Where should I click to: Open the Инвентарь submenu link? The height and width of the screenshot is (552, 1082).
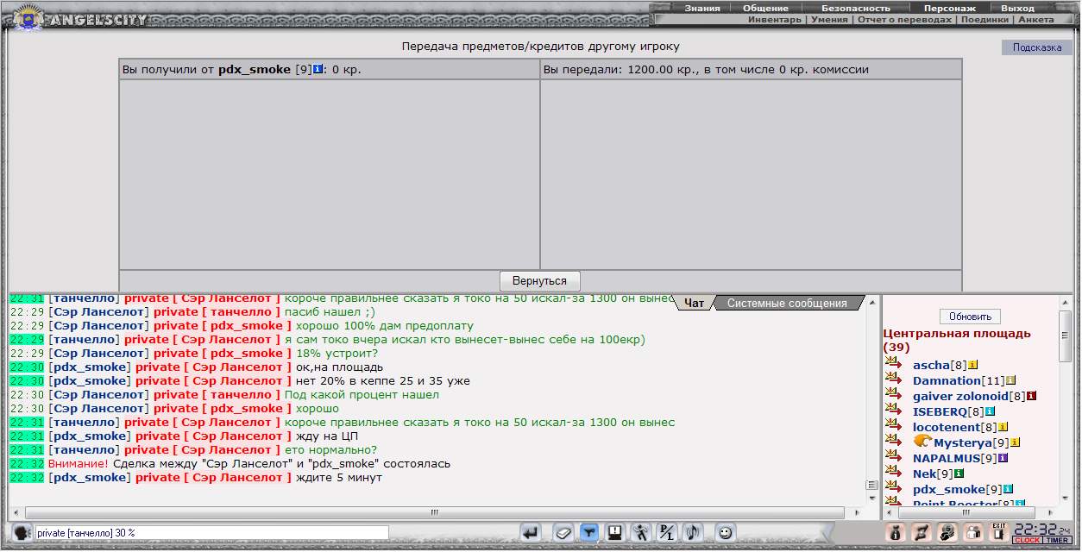(x=774, y=19)
